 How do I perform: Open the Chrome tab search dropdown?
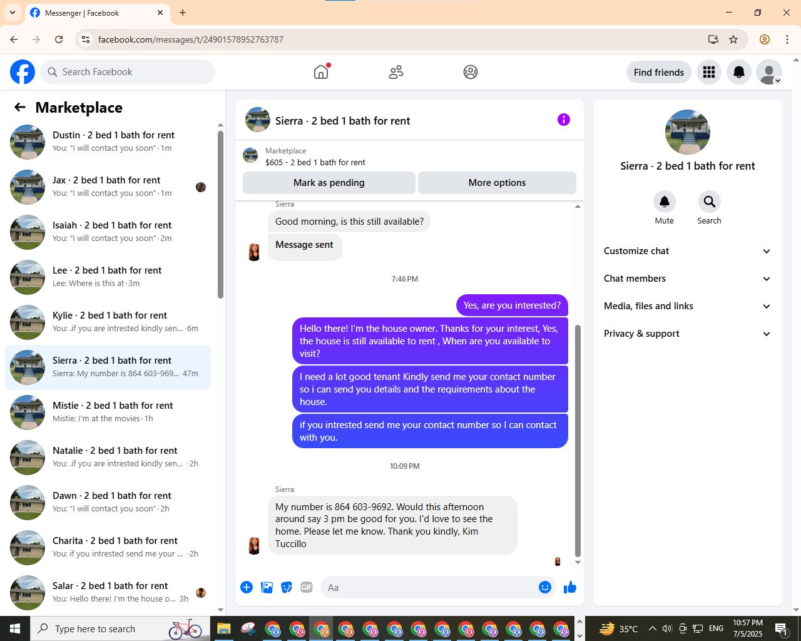(13, 13)
